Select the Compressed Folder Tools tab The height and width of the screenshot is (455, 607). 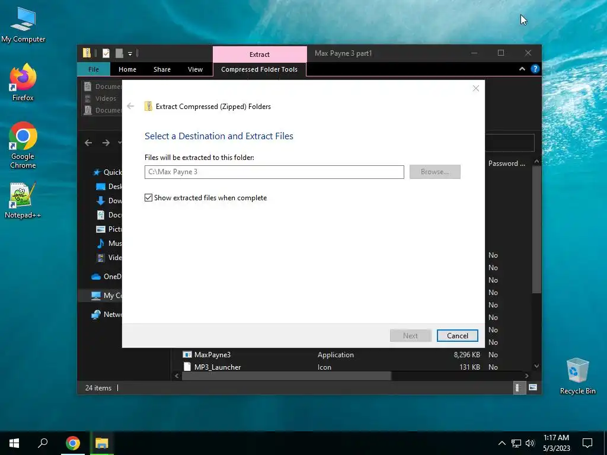[x=260, y=69]
